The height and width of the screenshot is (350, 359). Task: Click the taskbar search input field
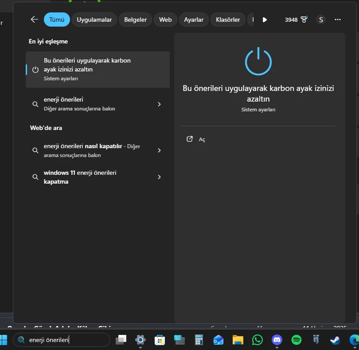coord(66,340)
